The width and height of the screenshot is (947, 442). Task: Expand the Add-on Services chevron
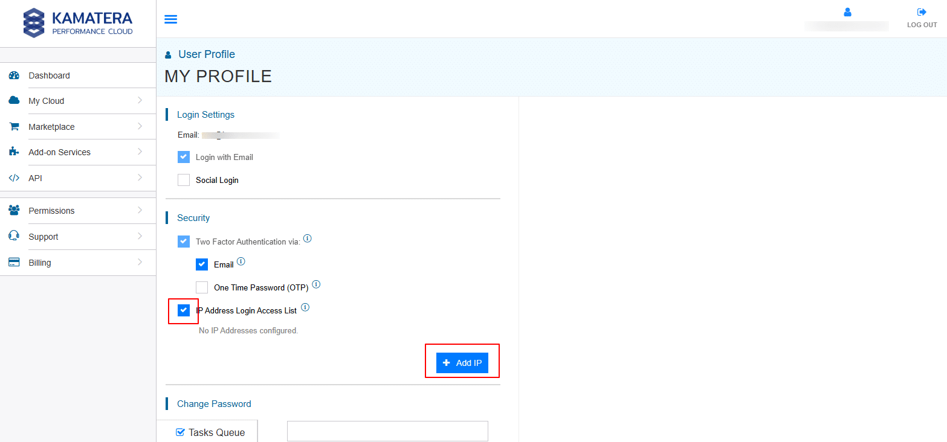tap(140, 152)
